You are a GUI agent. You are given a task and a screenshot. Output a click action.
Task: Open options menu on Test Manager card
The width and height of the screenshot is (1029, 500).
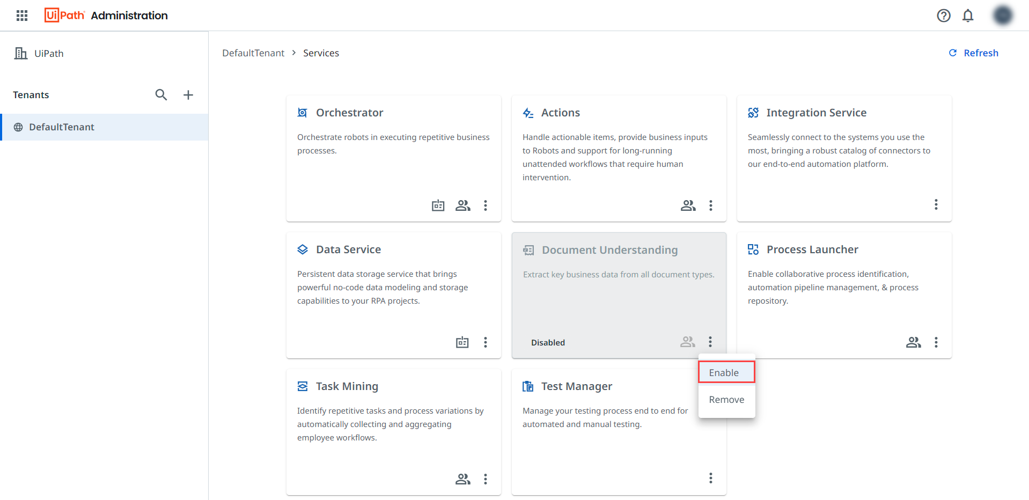coord(711,478)
